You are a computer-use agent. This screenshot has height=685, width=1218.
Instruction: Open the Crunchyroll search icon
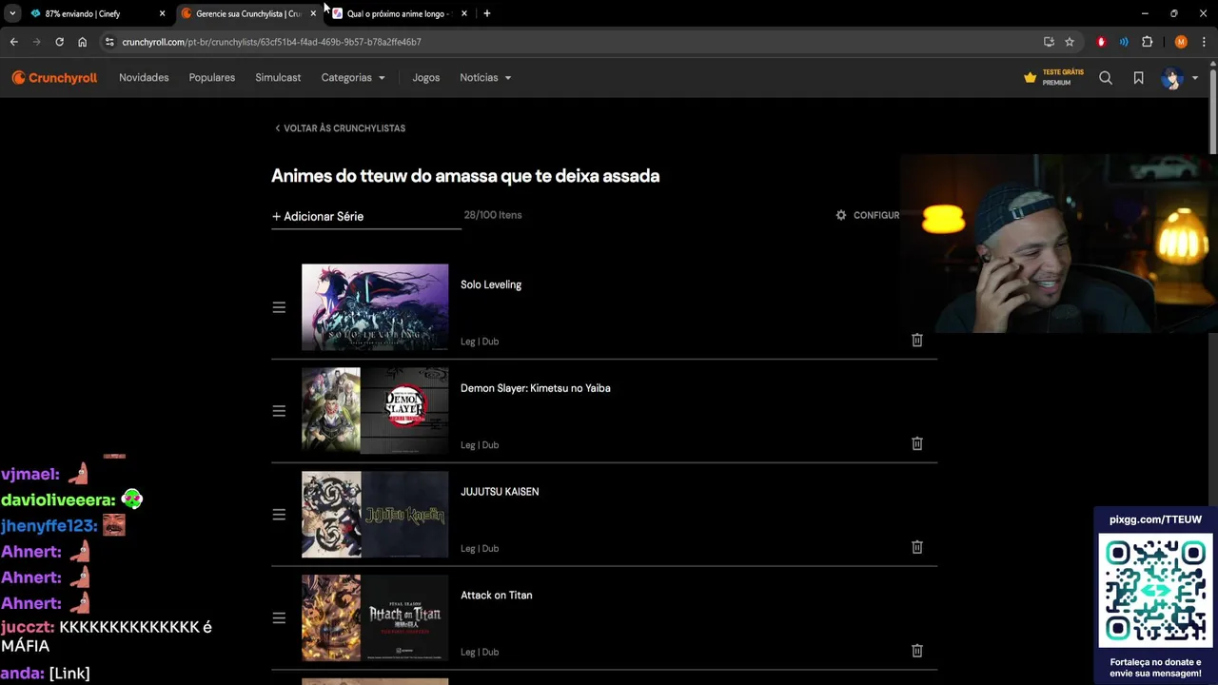click(1106, 78)
